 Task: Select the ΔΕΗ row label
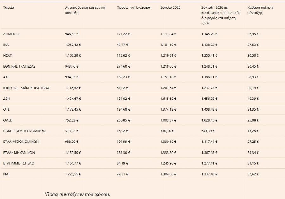click(7, 99)
